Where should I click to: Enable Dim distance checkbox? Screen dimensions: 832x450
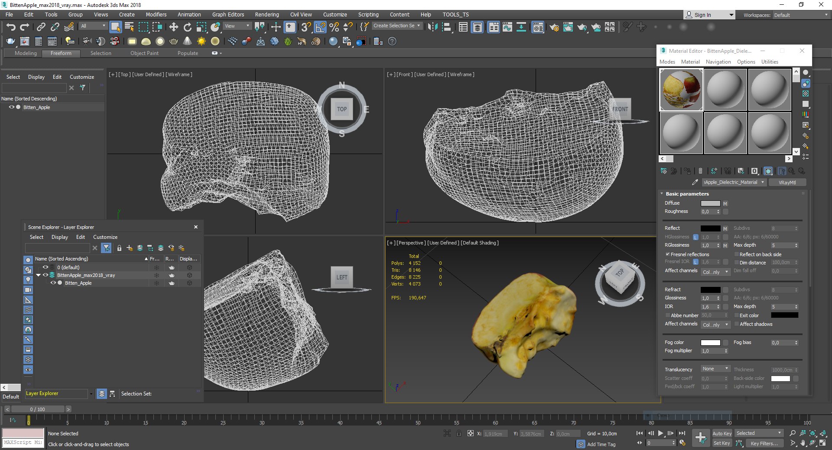point(736,263)
